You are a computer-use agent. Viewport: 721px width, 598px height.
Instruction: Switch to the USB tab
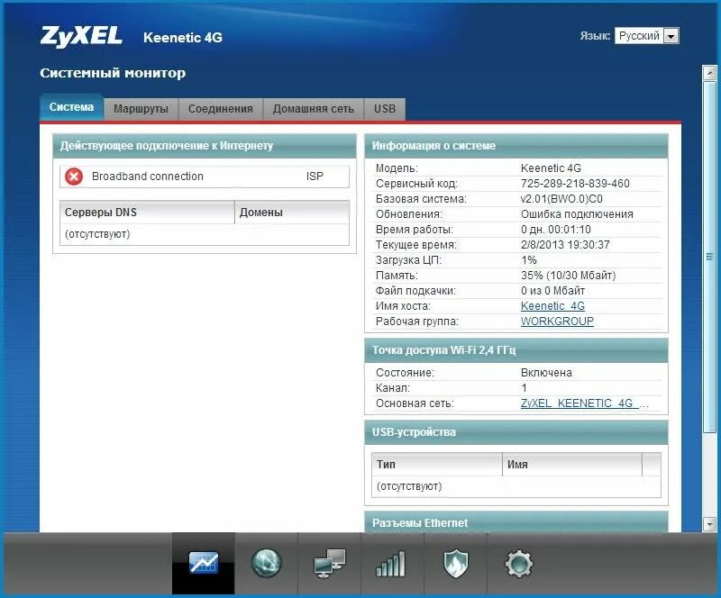pyautogui.click(x=385, y=109)
